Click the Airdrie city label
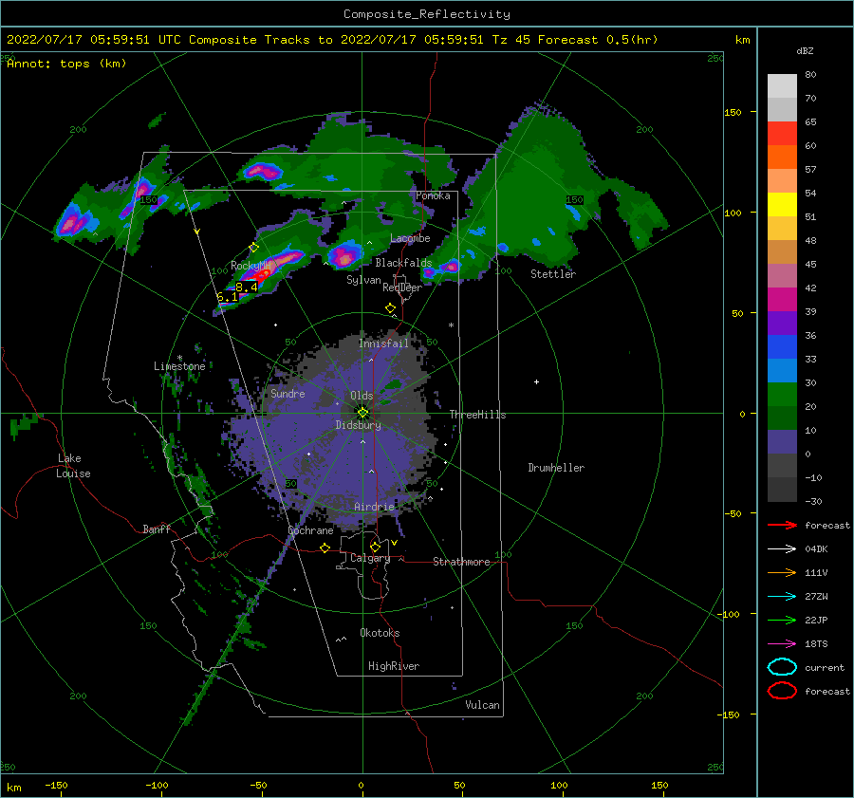This screenshot has height=798, width=854. click(x=374, y=507)
